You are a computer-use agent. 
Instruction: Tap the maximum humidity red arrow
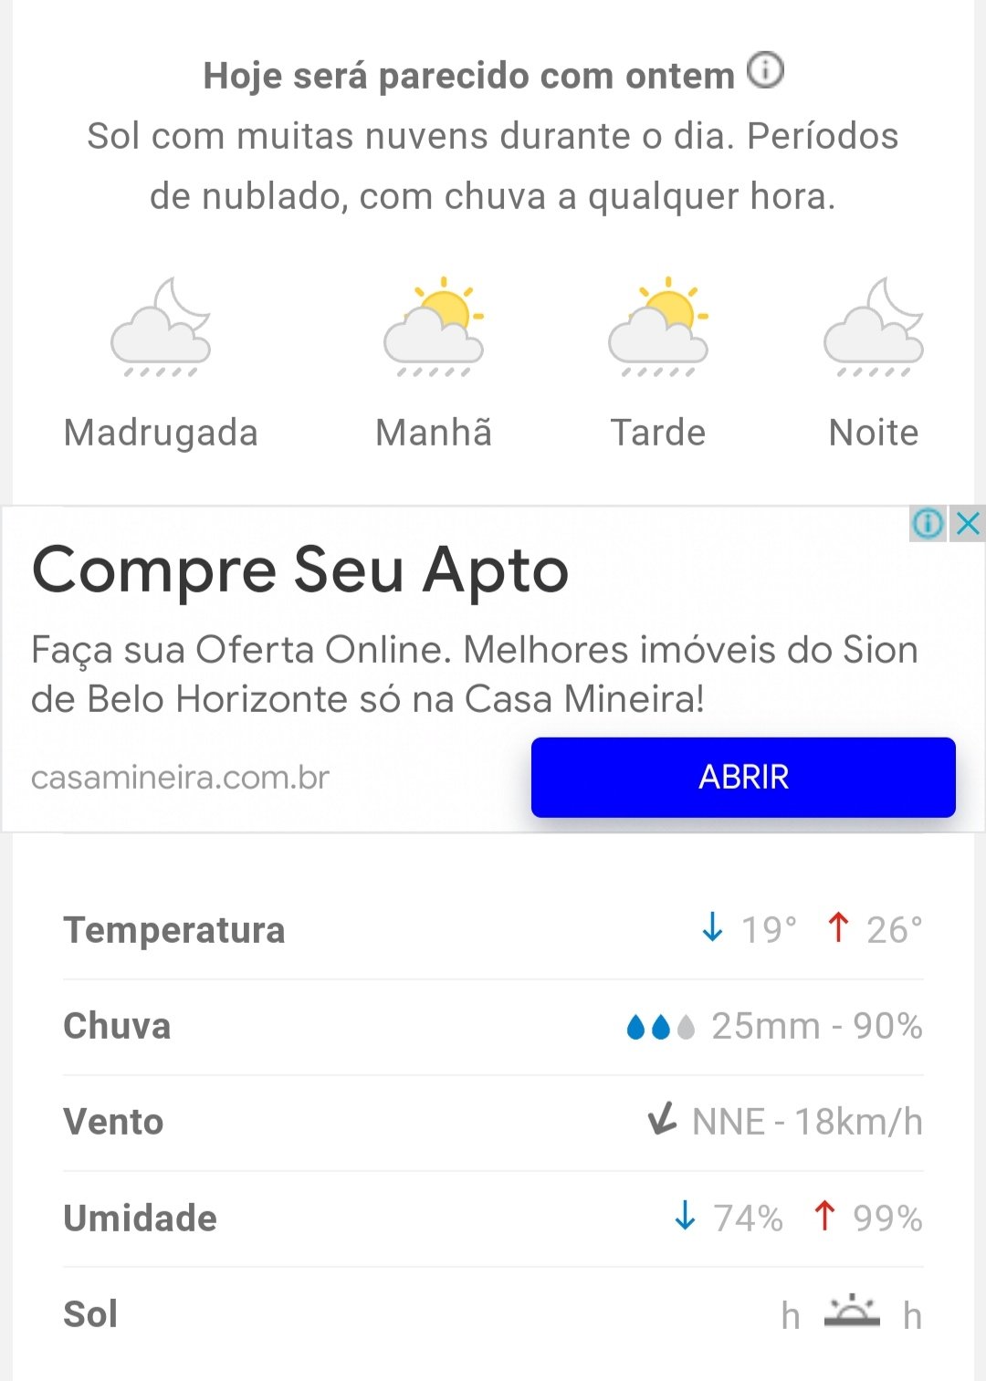pos(824,1216)
